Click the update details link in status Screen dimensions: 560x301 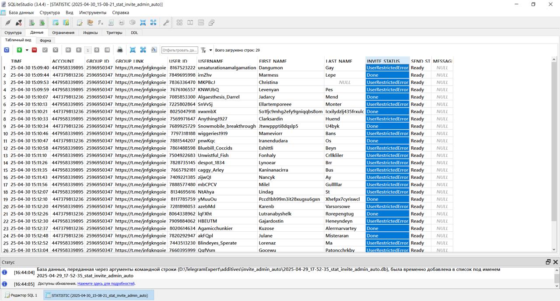pos(106,283)
